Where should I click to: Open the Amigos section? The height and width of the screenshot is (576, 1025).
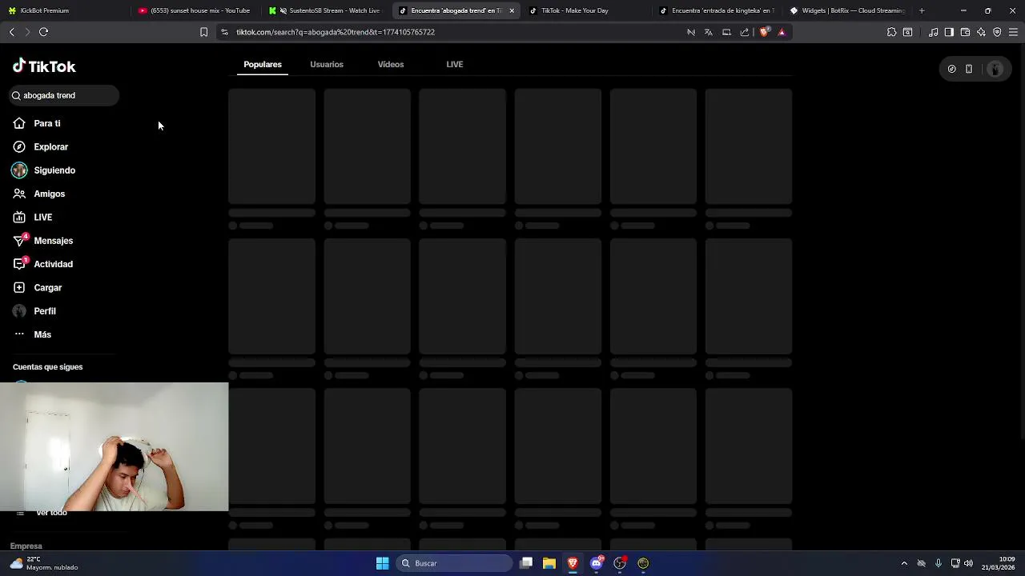tap(50, 194)
